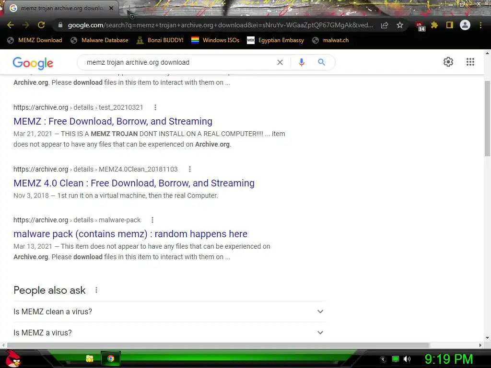Submit search with the magnifier icon

(321, 62)
